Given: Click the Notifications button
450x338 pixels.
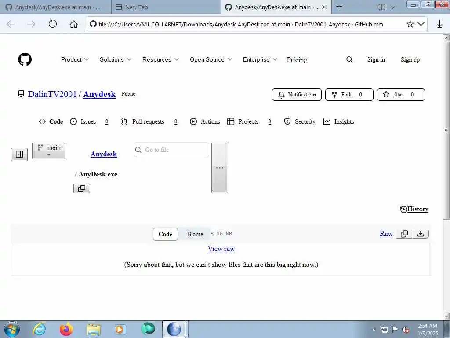Looking at the screenshot, I should (x=297, y=95).
